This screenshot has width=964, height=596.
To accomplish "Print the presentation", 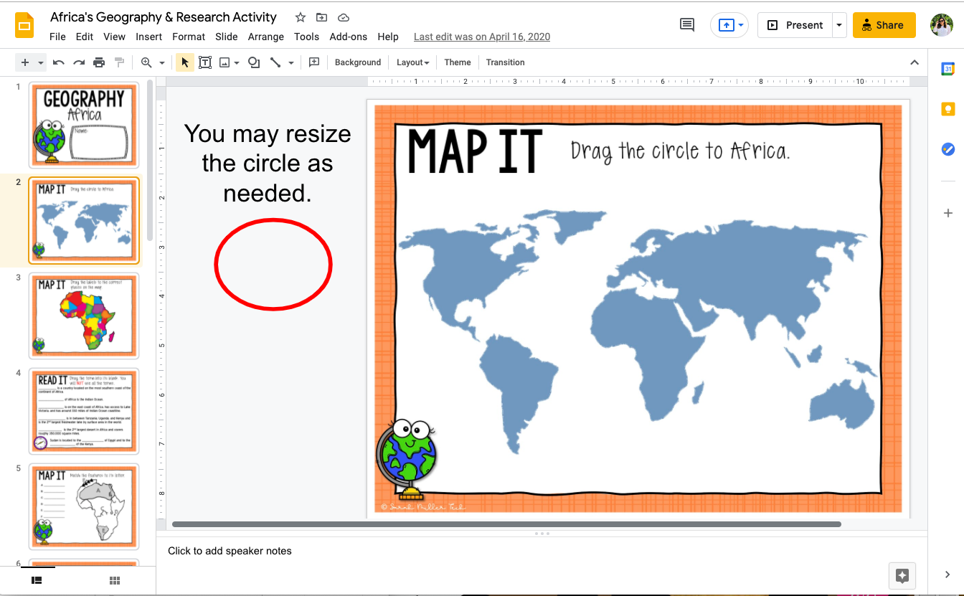I will [x=99, y=62].
